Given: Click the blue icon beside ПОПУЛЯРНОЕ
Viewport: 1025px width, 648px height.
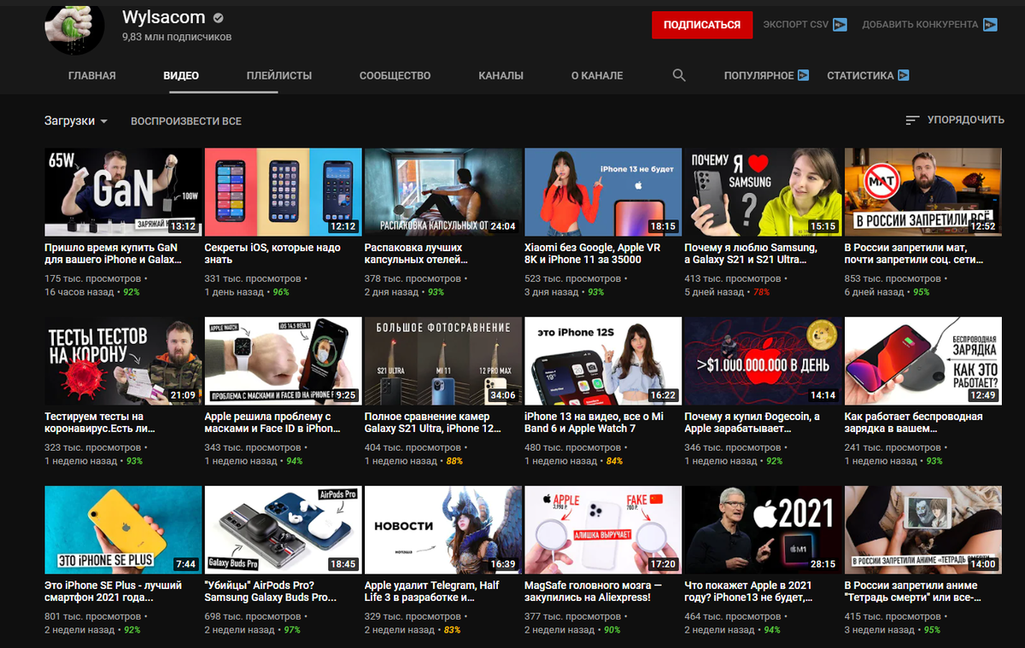Looking at the screenshot, I should [803, 75].
